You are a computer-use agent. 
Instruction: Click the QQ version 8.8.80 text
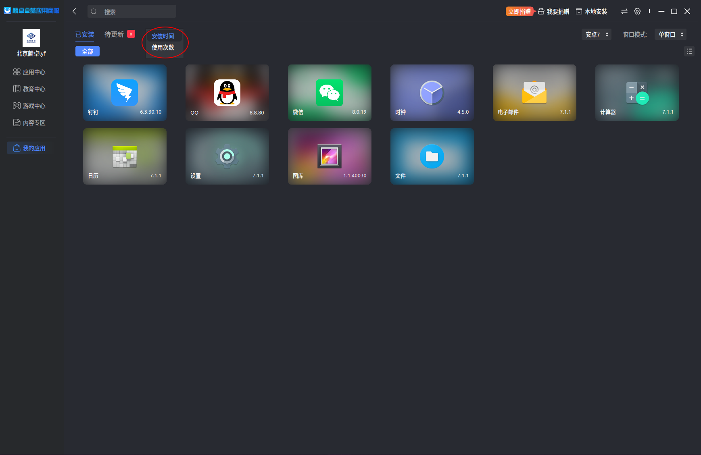257,113
